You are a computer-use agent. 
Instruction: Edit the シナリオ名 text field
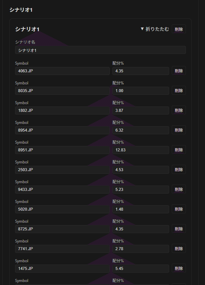click(x=100, y=50)
